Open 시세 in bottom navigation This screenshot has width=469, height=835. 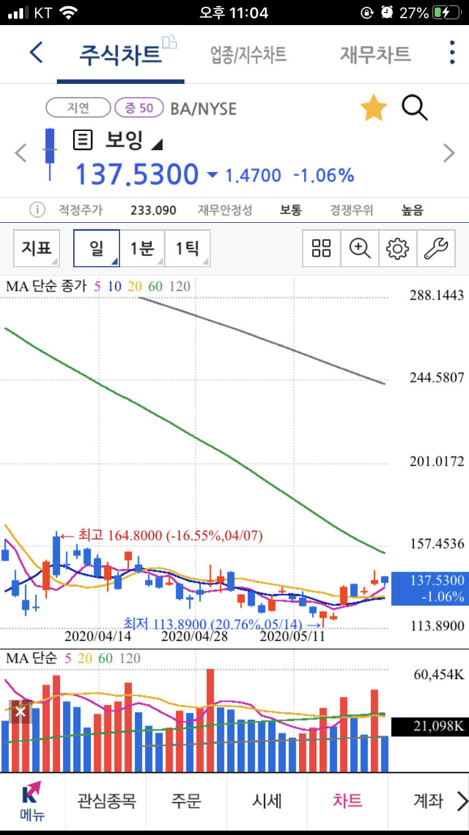point(267,801)
